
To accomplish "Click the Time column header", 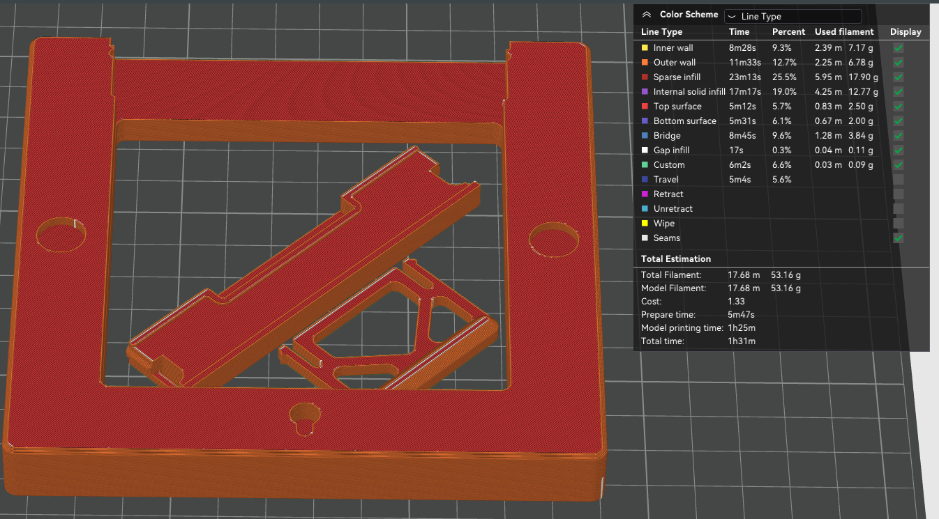I will click(x=739, y=32).
